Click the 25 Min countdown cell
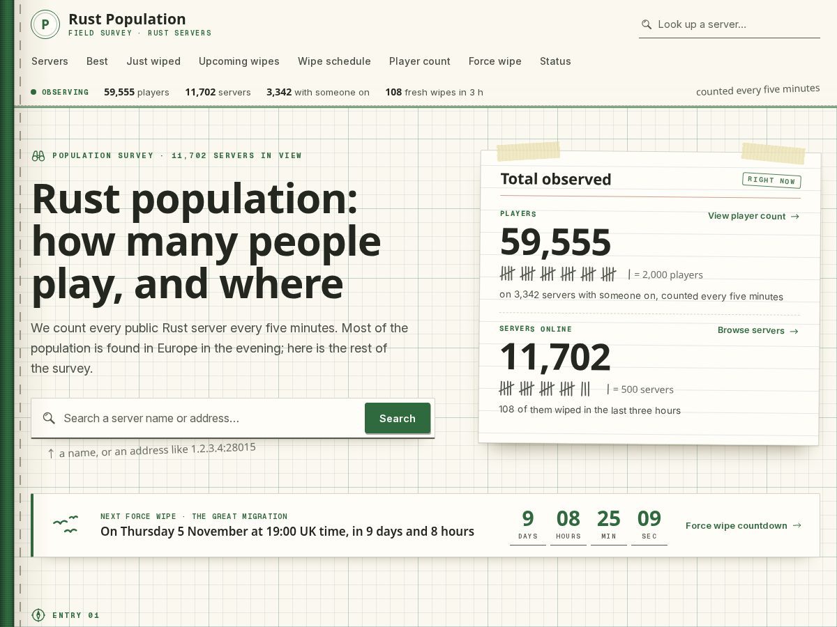This screenshot has width=837, height=627. pos(609,525)
